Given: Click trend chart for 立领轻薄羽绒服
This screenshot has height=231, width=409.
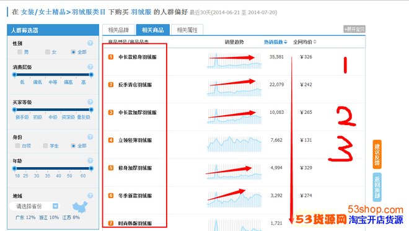Looking at the screenshot, I should pyautogui.click(x=234, y=144).
